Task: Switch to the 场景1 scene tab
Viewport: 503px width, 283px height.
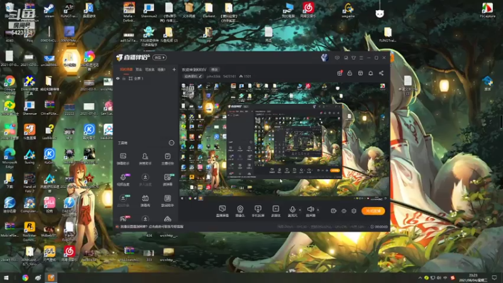Action: [x=162, y=69]
